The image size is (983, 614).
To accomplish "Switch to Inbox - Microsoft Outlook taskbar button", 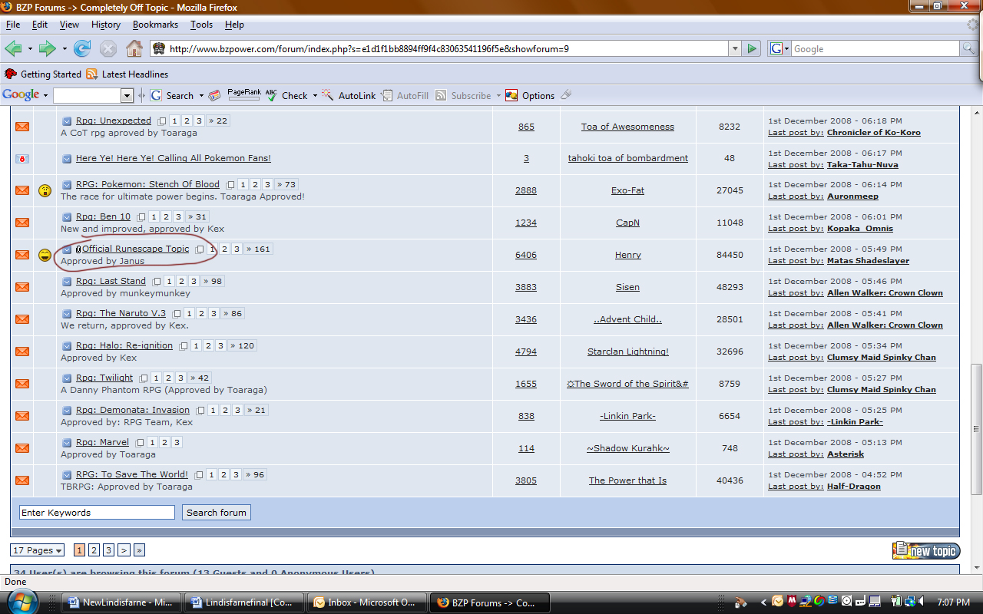I will click(x=366, y=602).
